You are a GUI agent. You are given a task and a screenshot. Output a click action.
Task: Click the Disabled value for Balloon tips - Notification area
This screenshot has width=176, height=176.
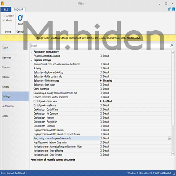(x=108, y=81)
